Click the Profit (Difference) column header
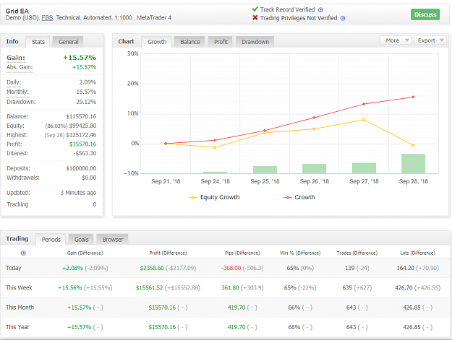Screen dimensions: 452x340 [168, 253]
